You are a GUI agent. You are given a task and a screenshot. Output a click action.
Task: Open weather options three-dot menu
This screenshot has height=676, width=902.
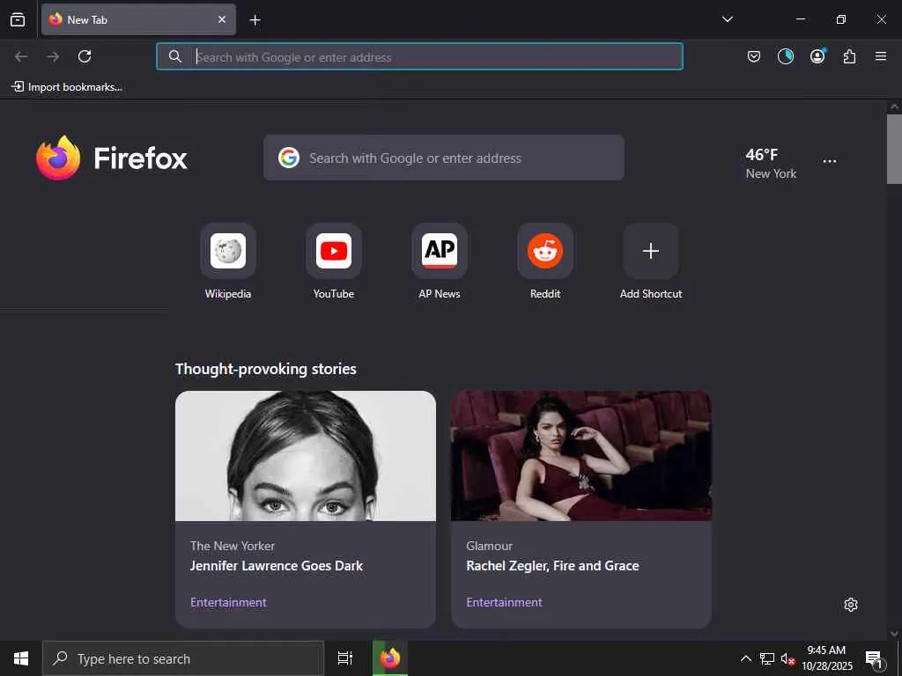(x=830, y=162)
